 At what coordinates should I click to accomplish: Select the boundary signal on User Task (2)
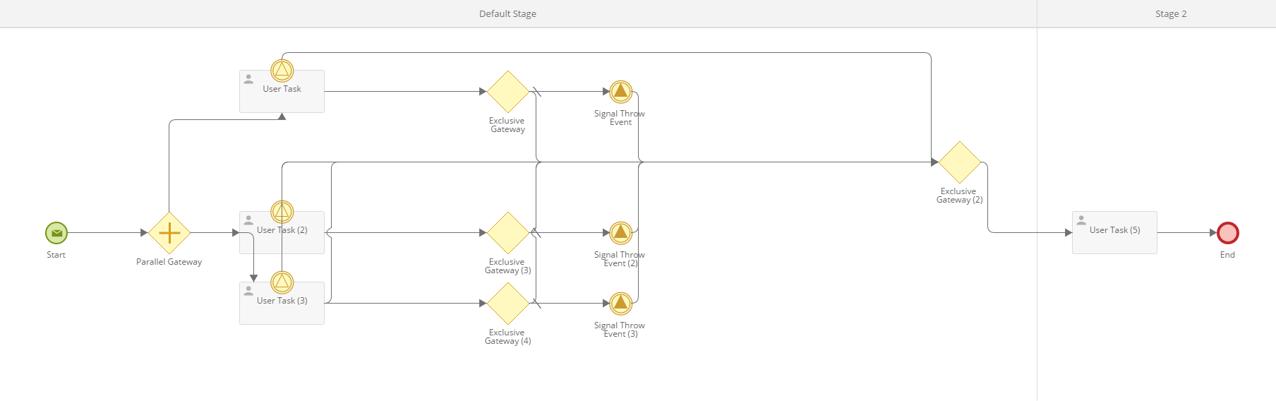(x=282, y=211)
